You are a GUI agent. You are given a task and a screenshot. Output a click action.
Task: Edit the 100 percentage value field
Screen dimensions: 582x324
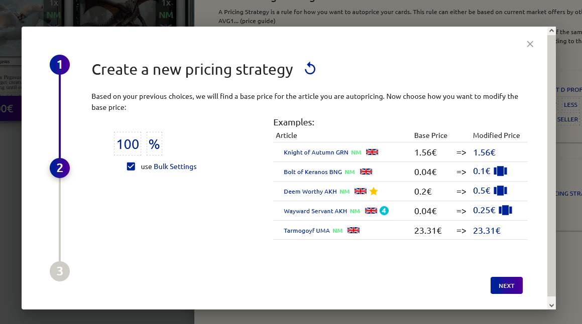128,144
